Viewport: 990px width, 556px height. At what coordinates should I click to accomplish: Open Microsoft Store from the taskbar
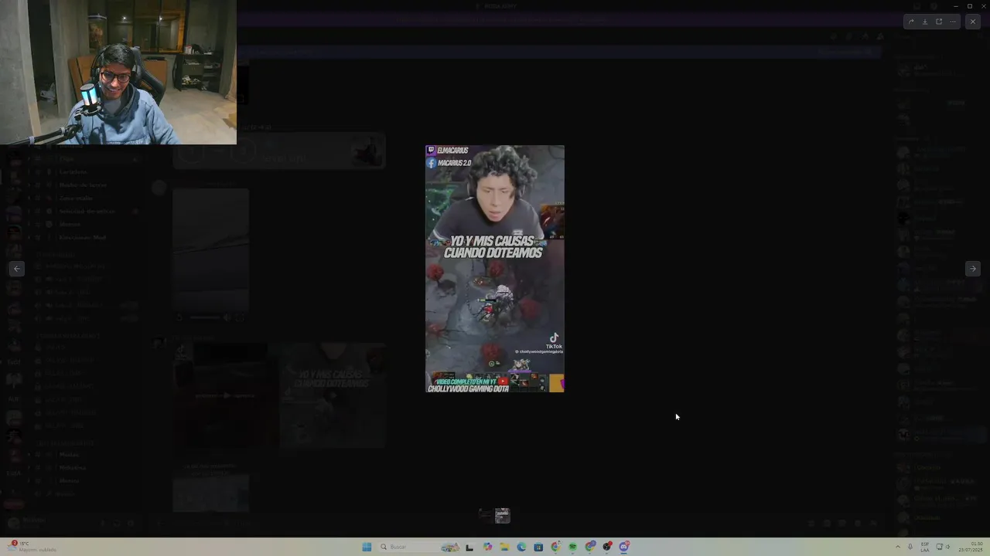538,547
